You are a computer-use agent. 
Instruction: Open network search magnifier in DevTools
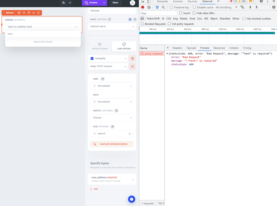click(163, 7)
